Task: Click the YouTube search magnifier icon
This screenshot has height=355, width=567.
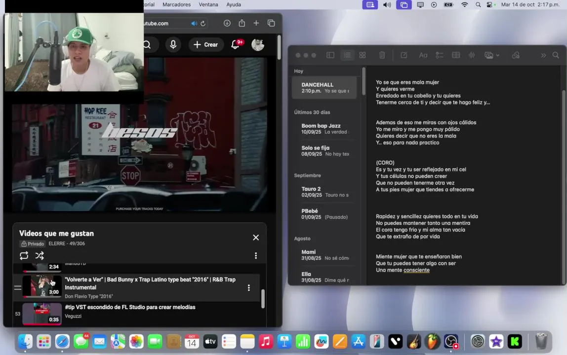Action: point(147,45)
